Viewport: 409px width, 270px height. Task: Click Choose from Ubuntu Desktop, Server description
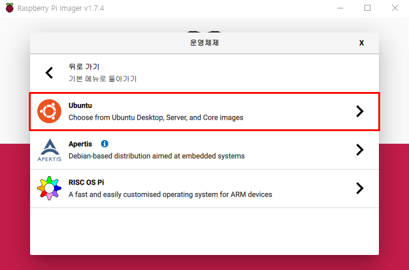(x=156, y=118)
